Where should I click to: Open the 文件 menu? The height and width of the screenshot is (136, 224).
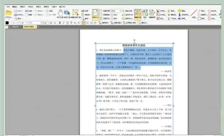tap(7, 6)
